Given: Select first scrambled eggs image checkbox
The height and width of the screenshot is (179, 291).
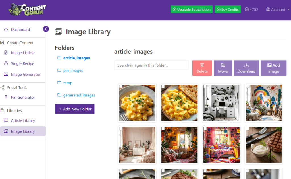Looking at the screenshot, I should point(121,86).
